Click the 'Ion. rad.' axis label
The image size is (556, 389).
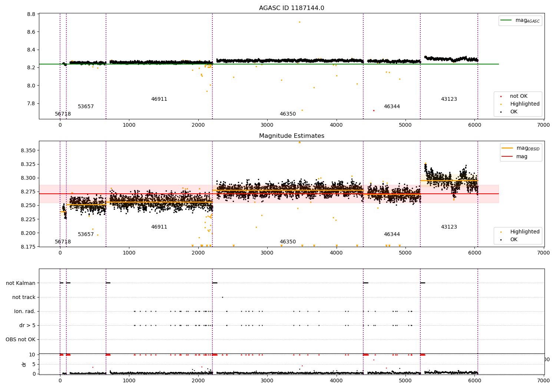pyautogui.click(x=25, y=312)
